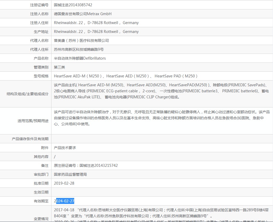Screen dimensions: 273x222
Task: Click attachment value 产品技术要求
Action: pyautogui.click(x=65, y=148)
